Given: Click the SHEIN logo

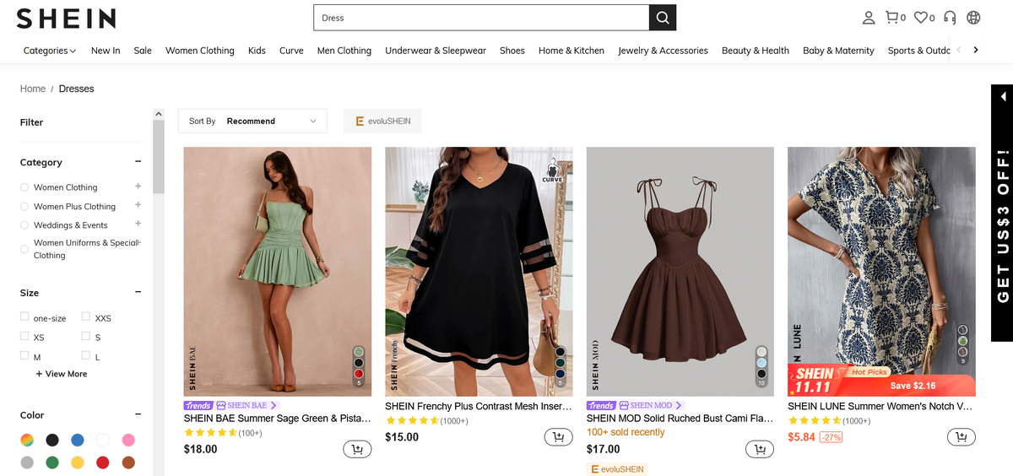Looking at the screenshot, I should click(66, 19).
